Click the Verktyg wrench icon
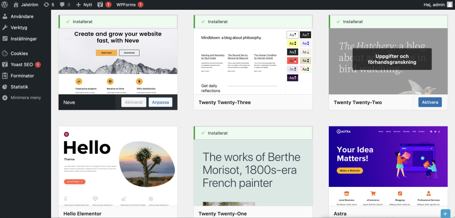This screenshot has height=218, width=455. click(4, 28)
